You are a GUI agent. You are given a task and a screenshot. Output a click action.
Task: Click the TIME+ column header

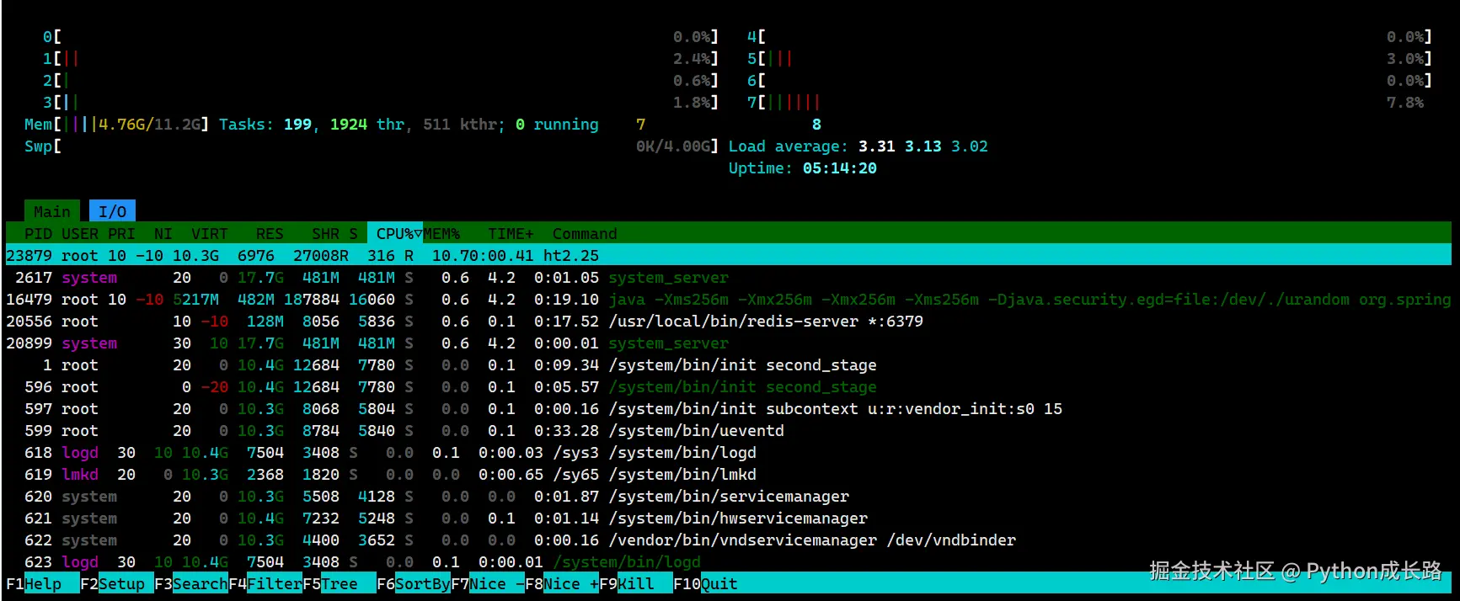click(x=511, y=233)
